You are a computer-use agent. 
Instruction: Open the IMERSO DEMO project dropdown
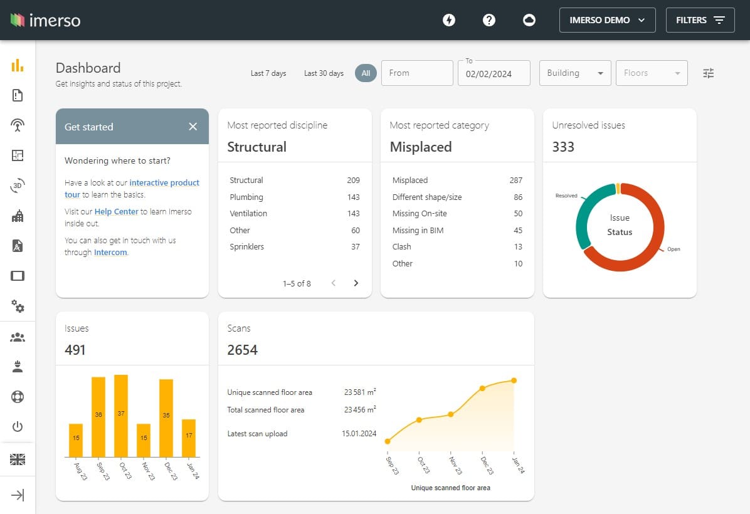607,20
